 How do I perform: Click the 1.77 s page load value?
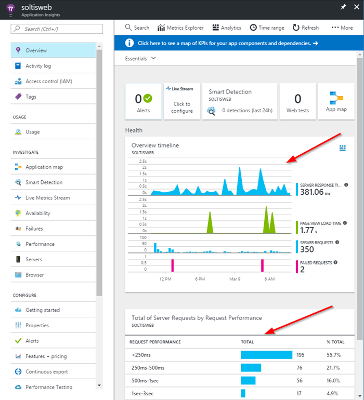(x=308, y=230)
